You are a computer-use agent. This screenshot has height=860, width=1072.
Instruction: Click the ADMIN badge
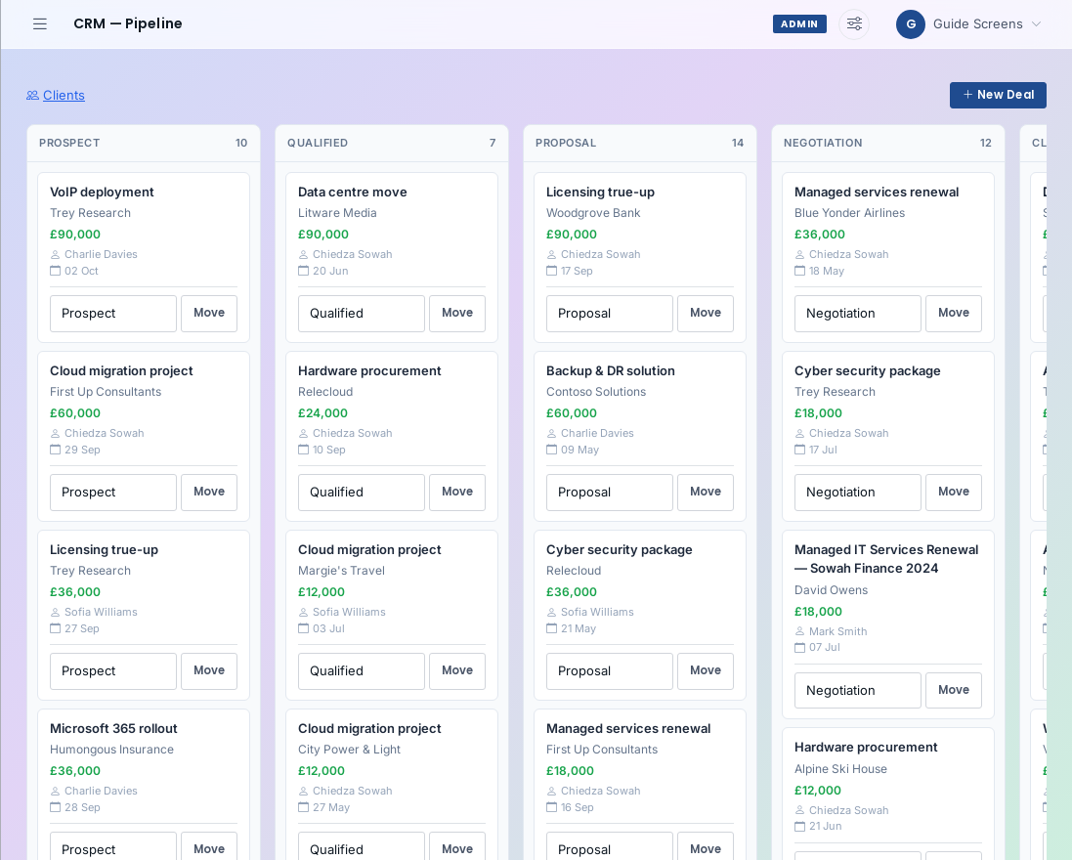(x=799, y=23)
